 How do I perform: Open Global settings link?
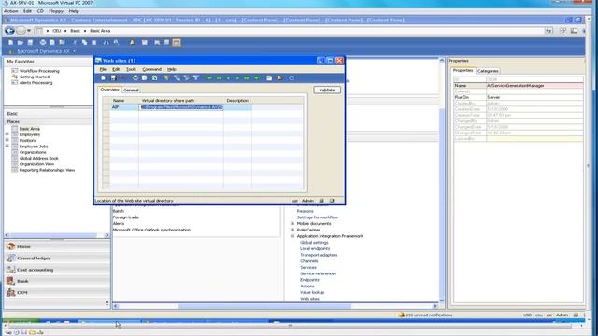pos(314,243)
